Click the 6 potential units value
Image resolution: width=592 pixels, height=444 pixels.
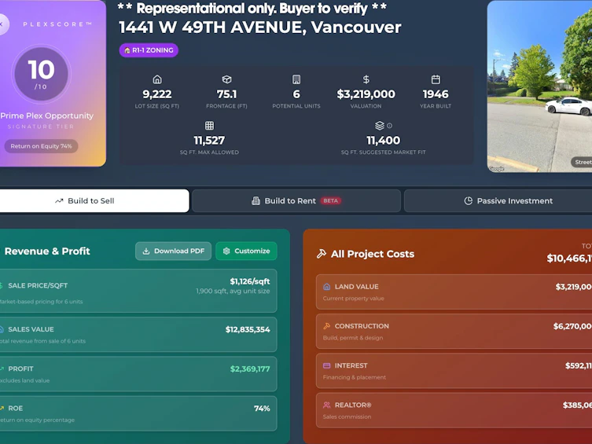tap(296, 94)
